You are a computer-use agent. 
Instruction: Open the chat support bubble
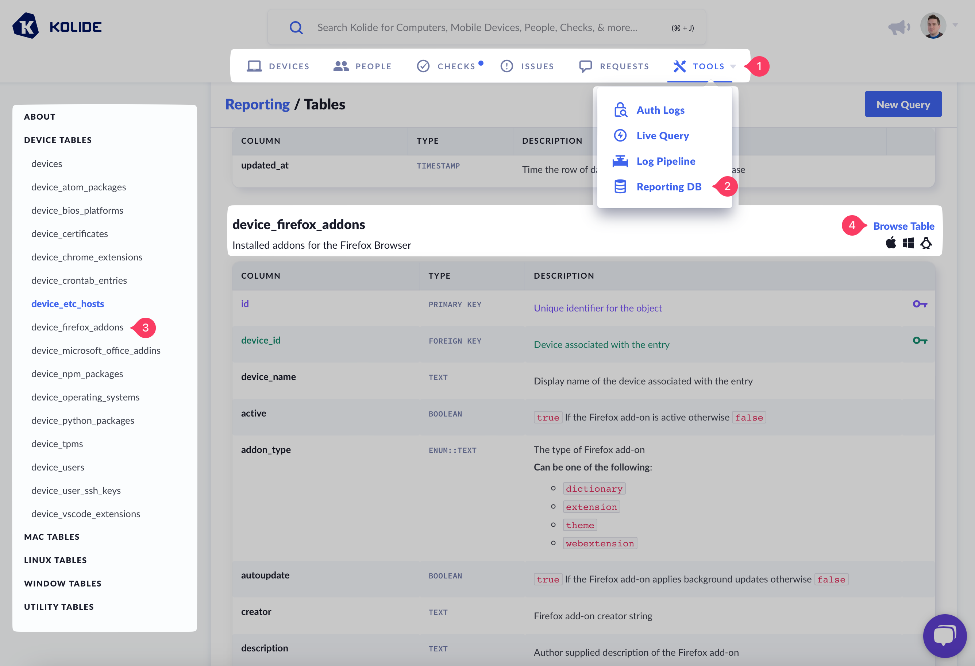(944, 635)
